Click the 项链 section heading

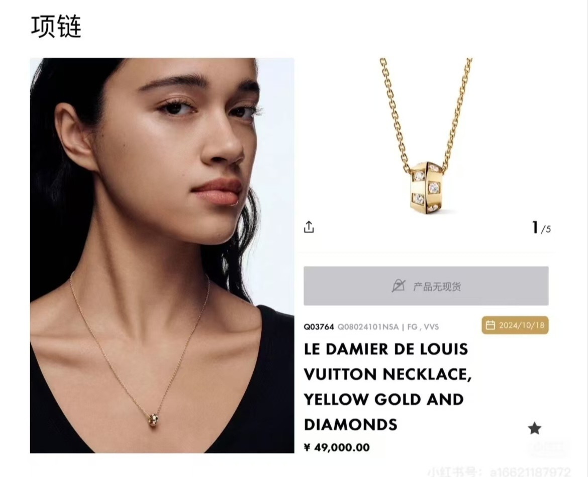pos(56,27)
